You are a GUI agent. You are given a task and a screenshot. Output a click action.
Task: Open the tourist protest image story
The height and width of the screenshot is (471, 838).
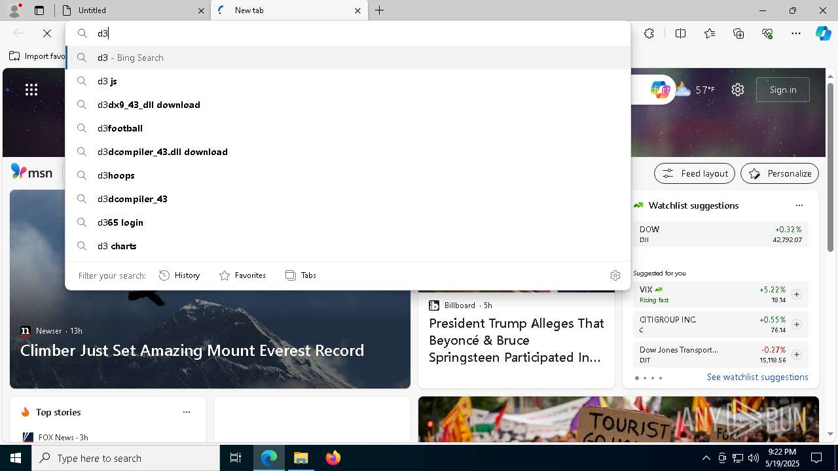point(619,419)
